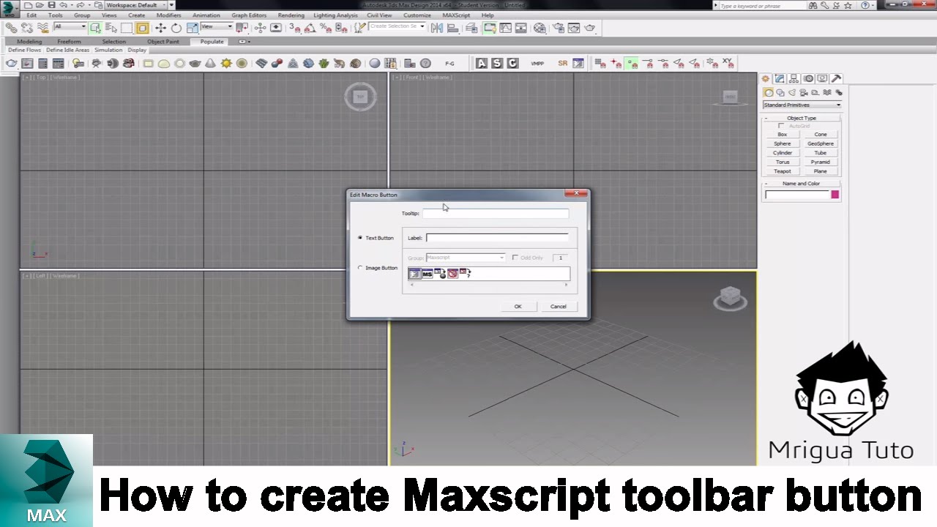937x527 pixels.
Task: Toggle Percent Snap icon
Action: coord(325,28)
